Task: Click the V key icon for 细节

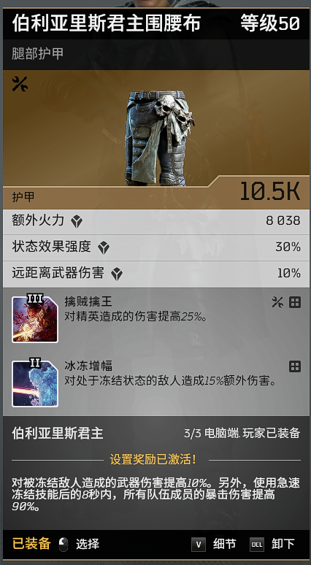Action: point(198,545)
